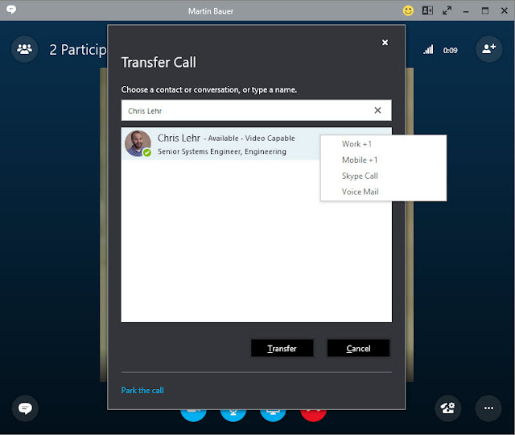Check the signal strength indicator

point(428,50)
